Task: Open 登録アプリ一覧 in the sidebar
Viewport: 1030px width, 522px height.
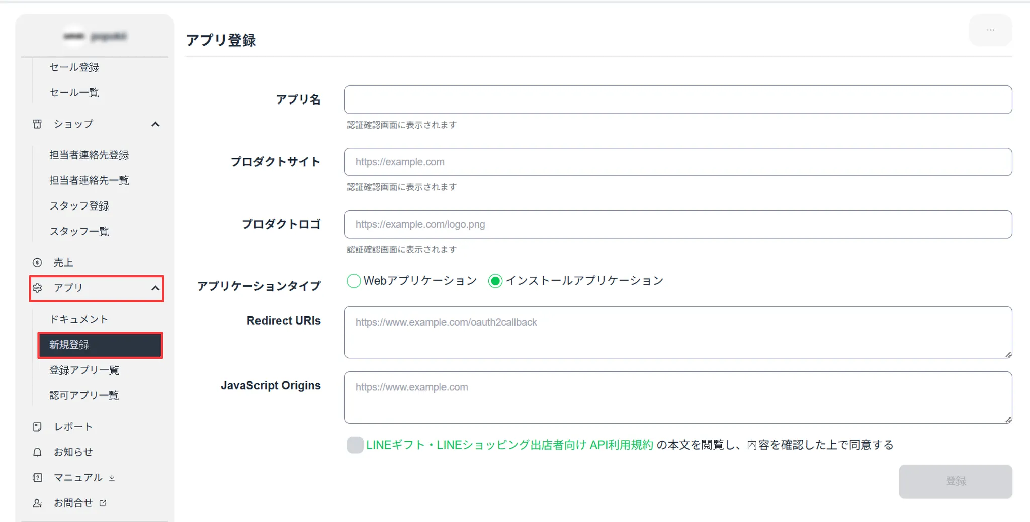Action: pos(84,370)
